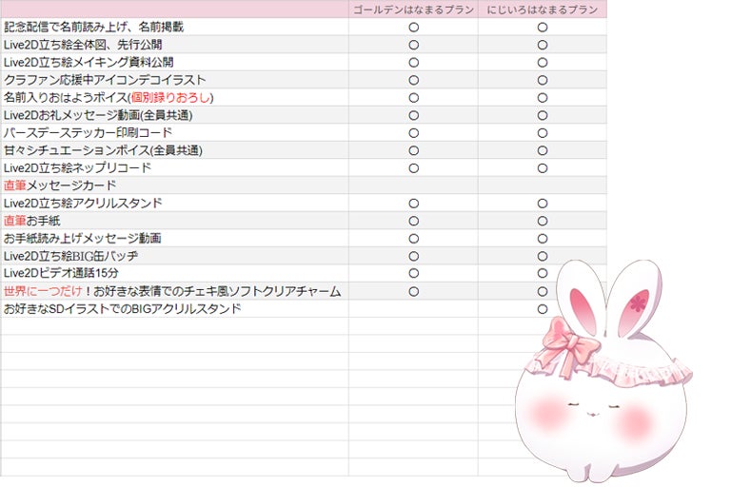The width and height of the screenshot is (731, 487).
Task: Click the ゴールデン circle for Live2Dビデオ通話15分
Action: pos(413,274)
